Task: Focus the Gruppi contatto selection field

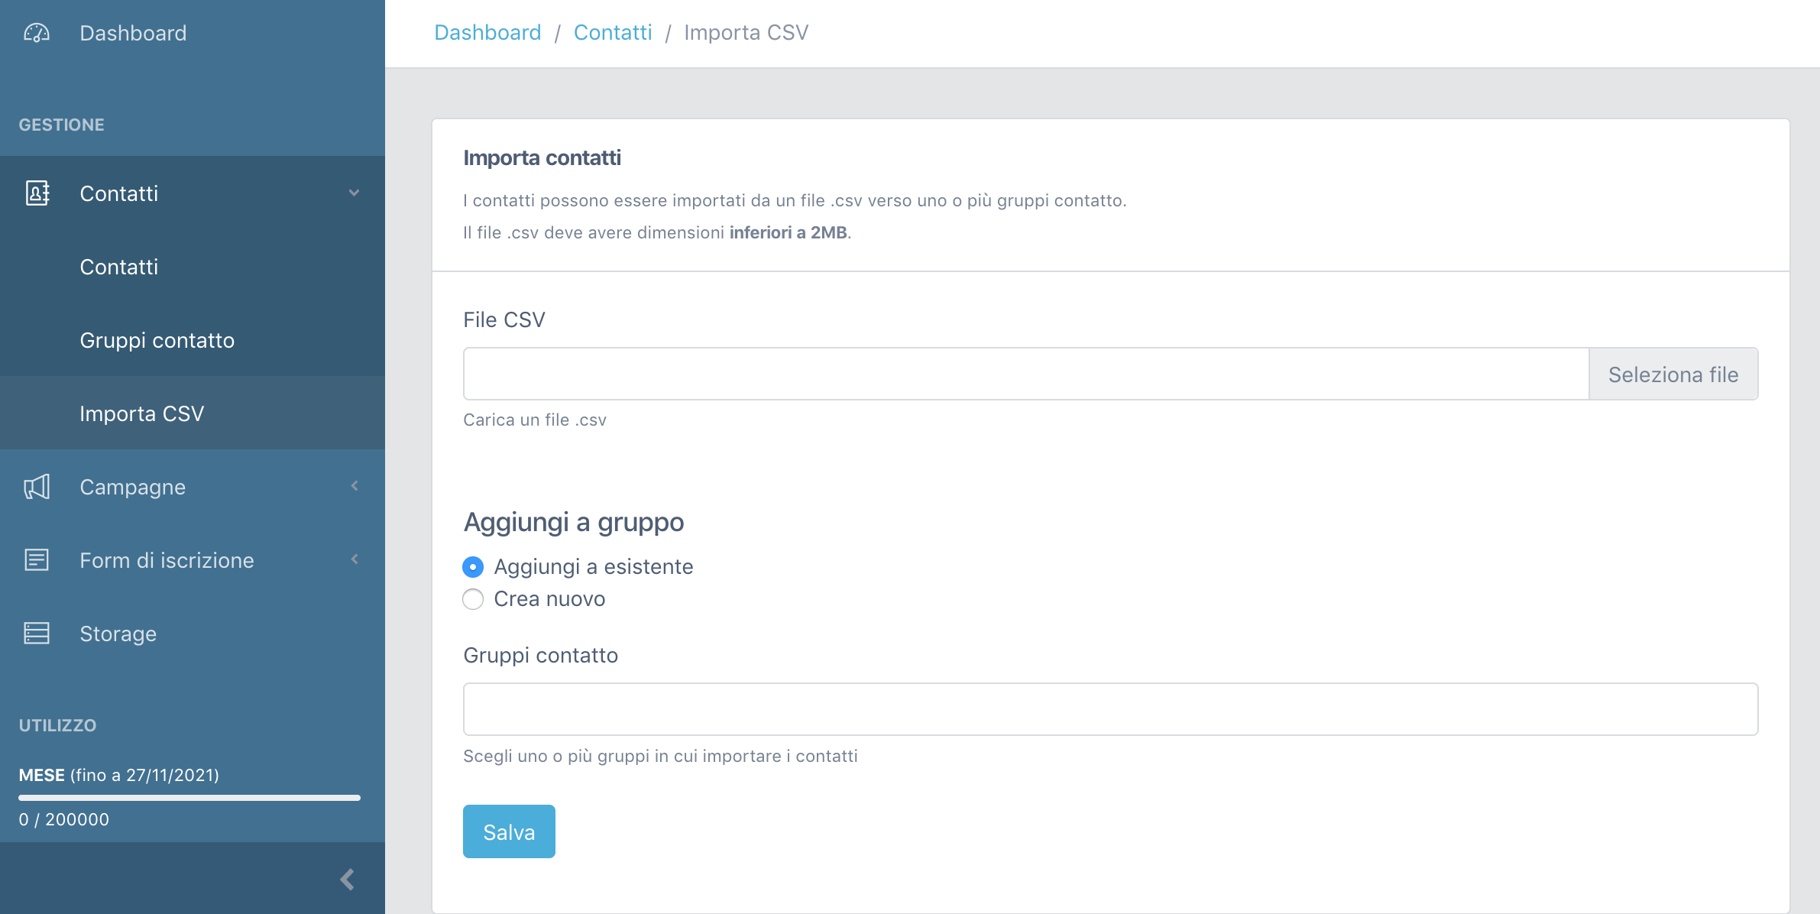Action: pyautogui.click(x=1110, y=709)
